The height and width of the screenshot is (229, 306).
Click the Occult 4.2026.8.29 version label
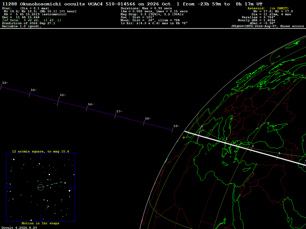click(x=19, y=228)
